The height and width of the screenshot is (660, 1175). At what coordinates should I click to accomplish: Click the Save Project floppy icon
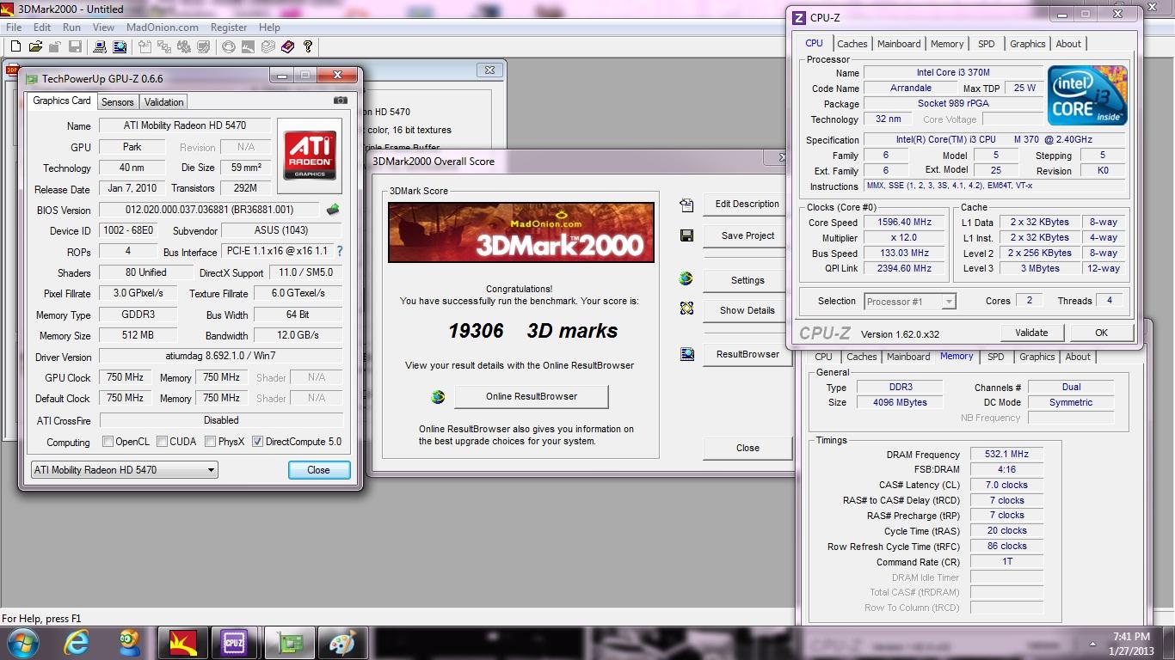coord(686,235)
